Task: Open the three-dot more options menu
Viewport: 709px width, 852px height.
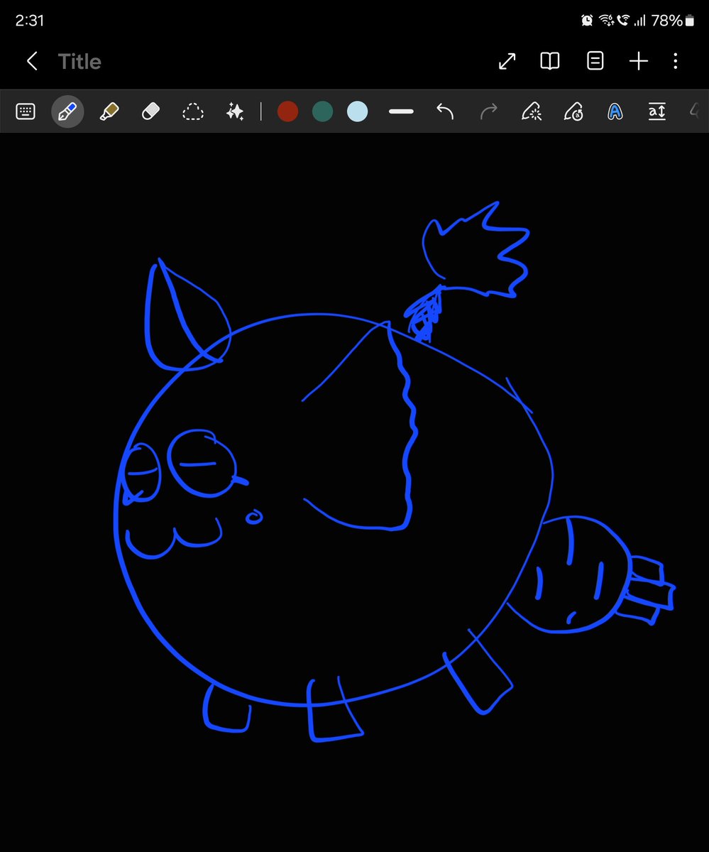Action: coord(675,62)
